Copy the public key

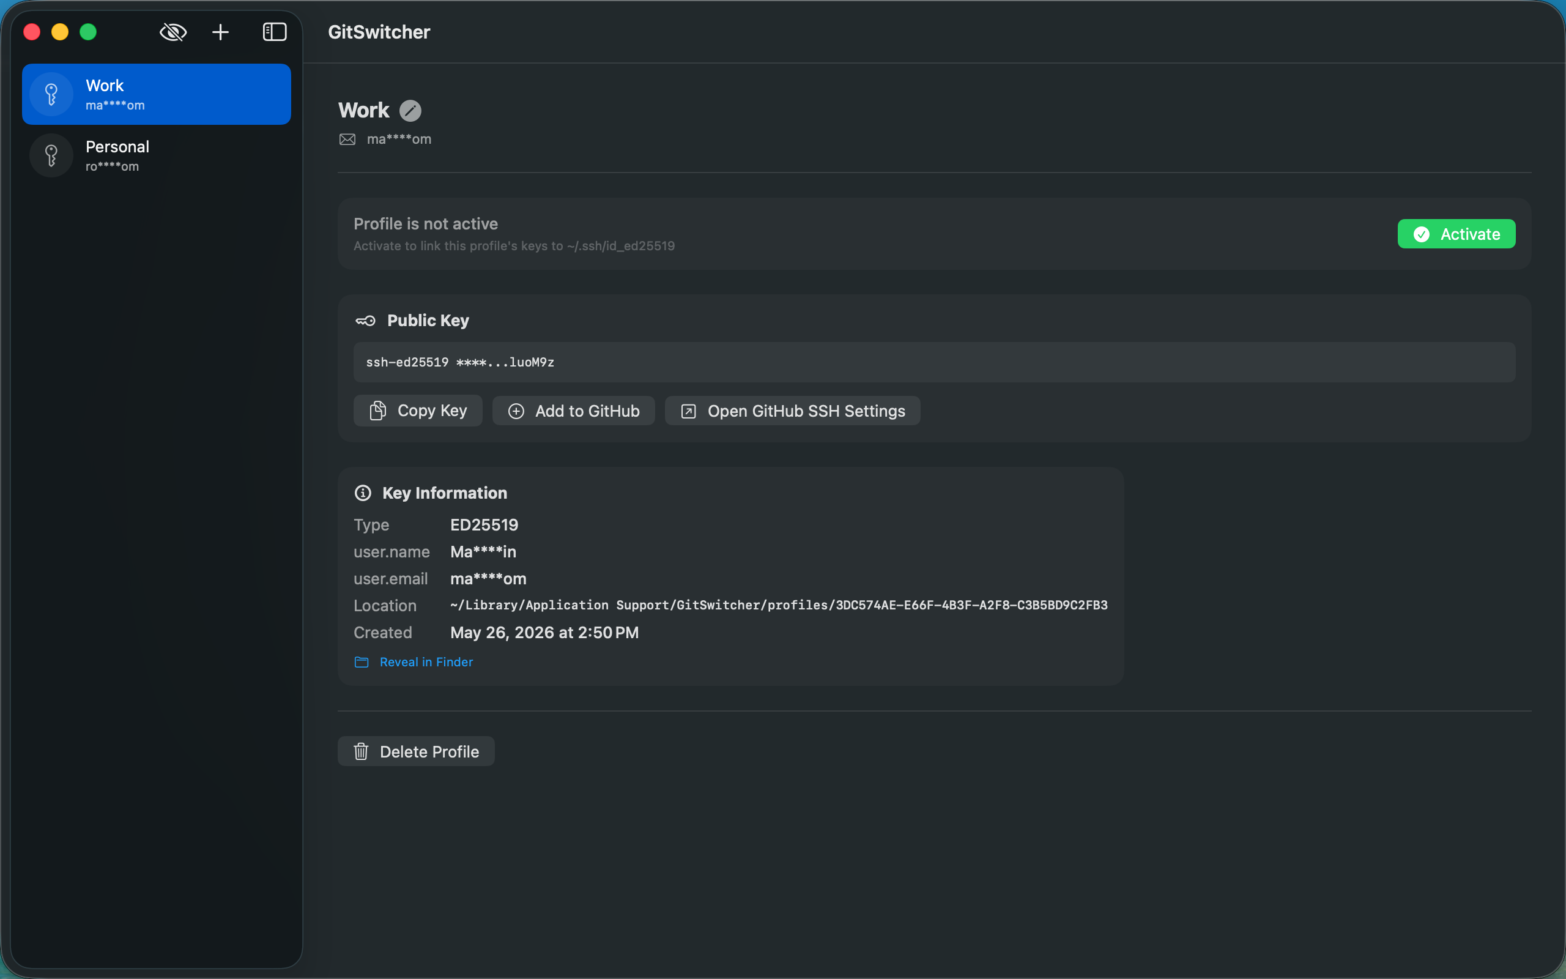tap(418, 411)
